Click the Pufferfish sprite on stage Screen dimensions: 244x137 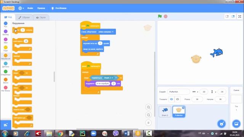[196, 59]
